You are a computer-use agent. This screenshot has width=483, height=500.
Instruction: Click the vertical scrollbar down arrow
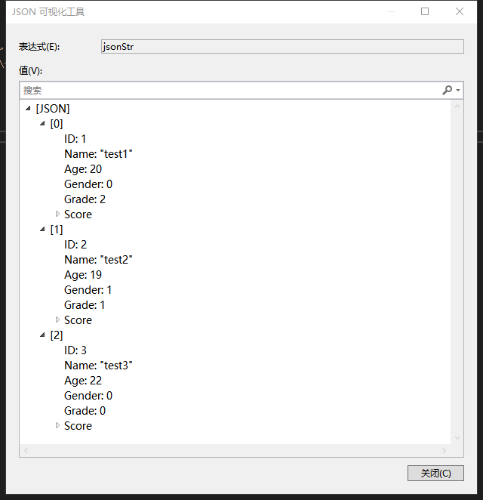tap(457, 438)
